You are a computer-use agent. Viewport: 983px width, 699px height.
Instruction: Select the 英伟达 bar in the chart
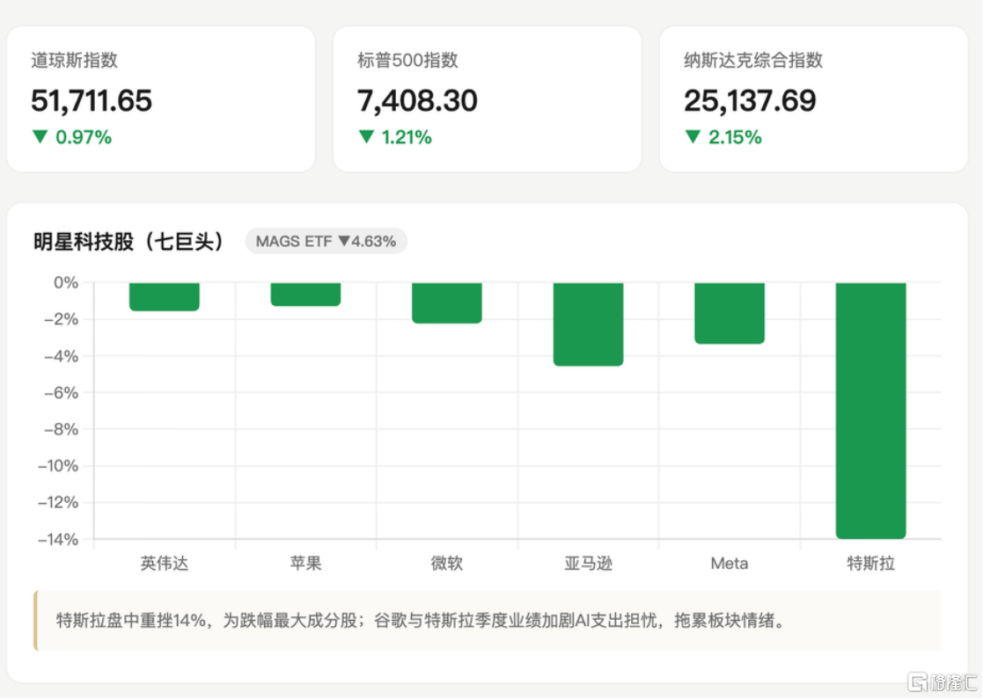tap(165, 296)
